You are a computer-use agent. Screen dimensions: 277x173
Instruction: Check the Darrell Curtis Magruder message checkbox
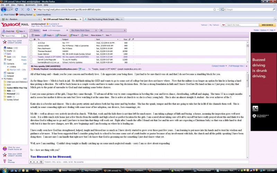click(x=31, y=60)
